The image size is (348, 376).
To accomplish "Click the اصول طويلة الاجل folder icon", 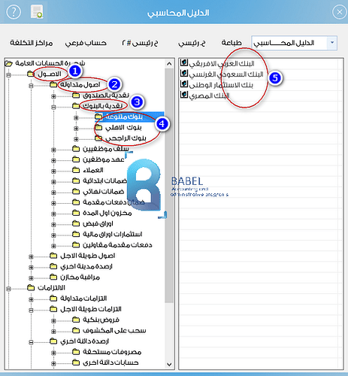I will pyautogui.click(x=53, y=256).
